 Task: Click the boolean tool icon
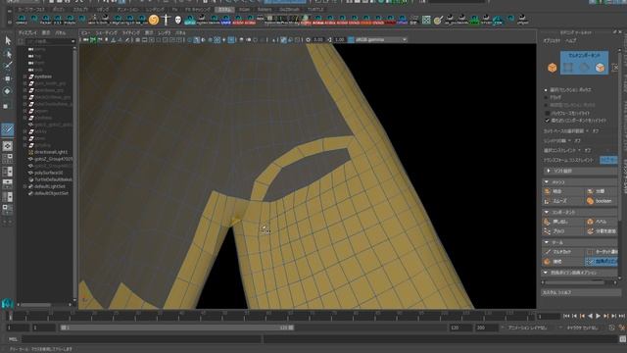click(x=590, y=201)
